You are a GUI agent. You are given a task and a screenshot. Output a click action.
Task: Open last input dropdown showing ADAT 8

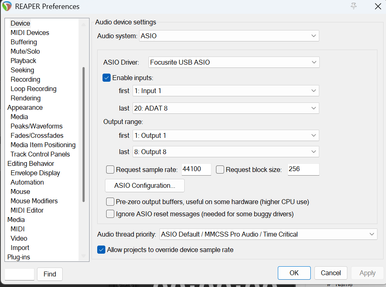click(226, 108)
